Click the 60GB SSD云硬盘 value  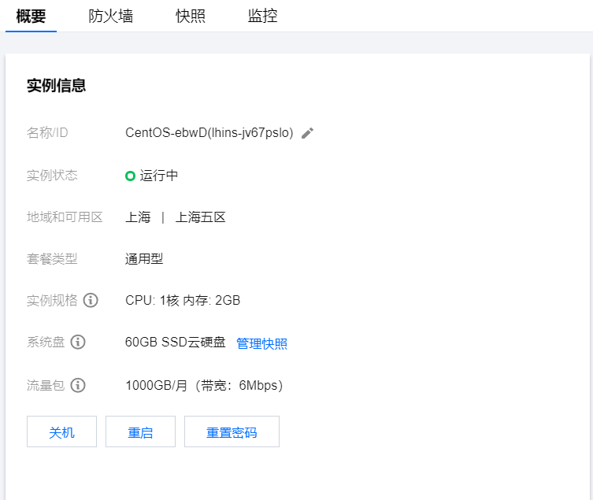point(175,342)
